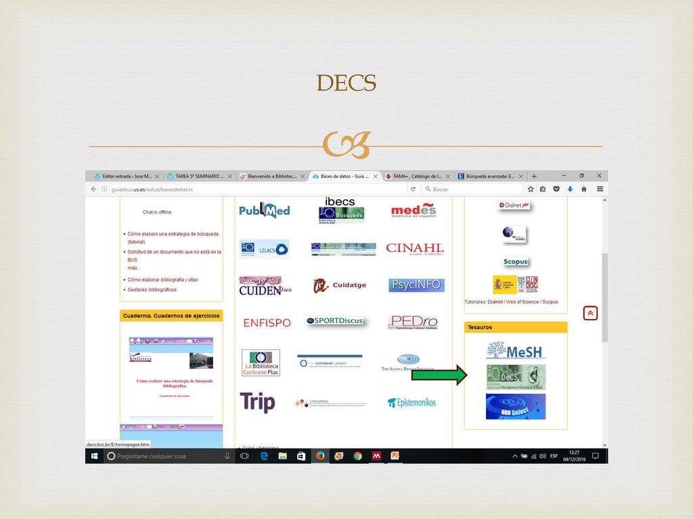Switch to the FAMA+, Catálogo tab

(417, 176)
